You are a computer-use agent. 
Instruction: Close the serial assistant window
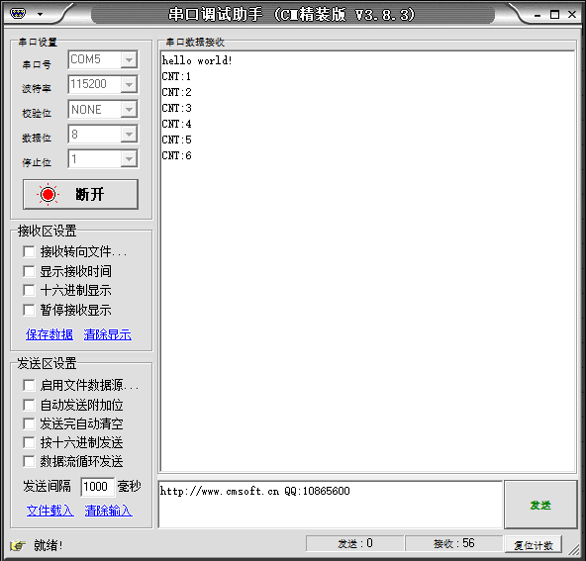572,14
